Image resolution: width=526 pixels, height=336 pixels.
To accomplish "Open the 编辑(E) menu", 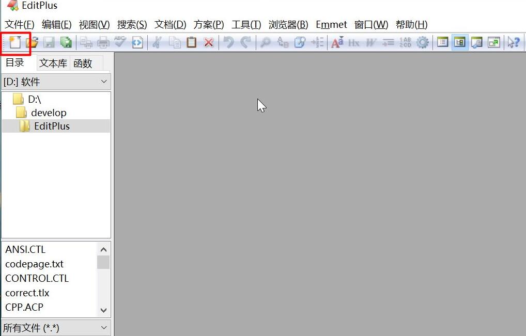I will tap(56, 24).
